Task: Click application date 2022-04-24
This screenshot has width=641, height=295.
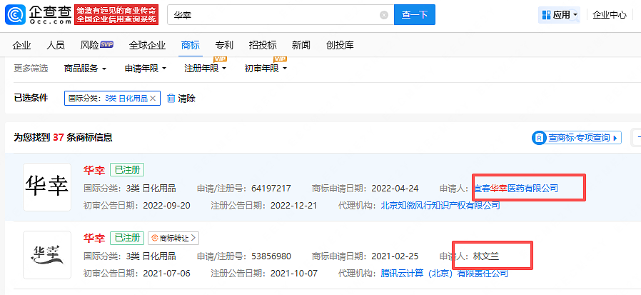Action: tap(395, 189)
